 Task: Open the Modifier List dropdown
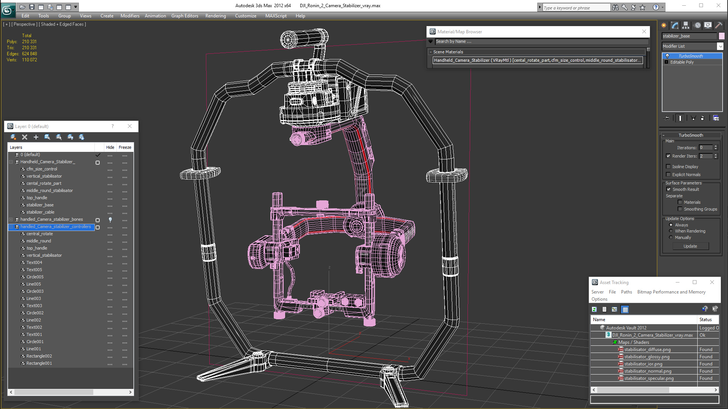(x=720, y=46)
